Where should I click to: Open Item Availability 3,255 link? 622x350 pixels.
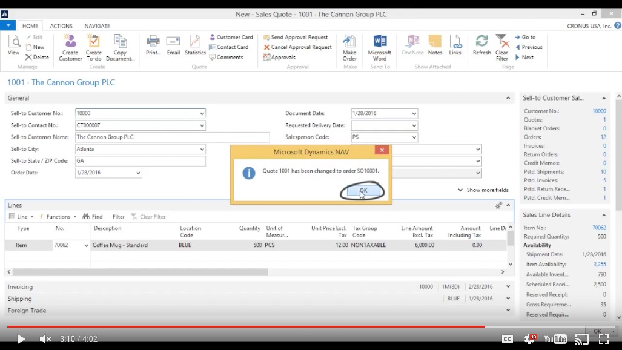600,264
